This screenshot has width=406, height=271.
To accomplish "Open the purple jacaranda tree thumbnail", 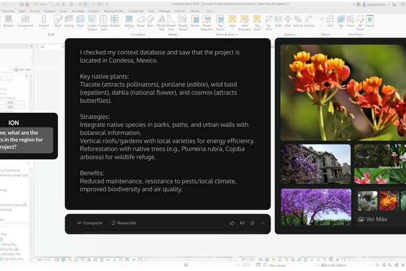I will pyautogui.click(x=316, y=207).
